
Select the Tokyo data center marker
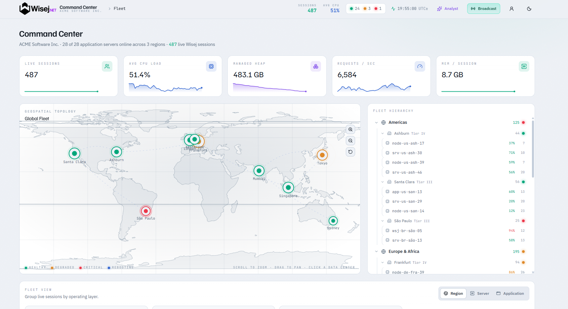tap(322, 155)
